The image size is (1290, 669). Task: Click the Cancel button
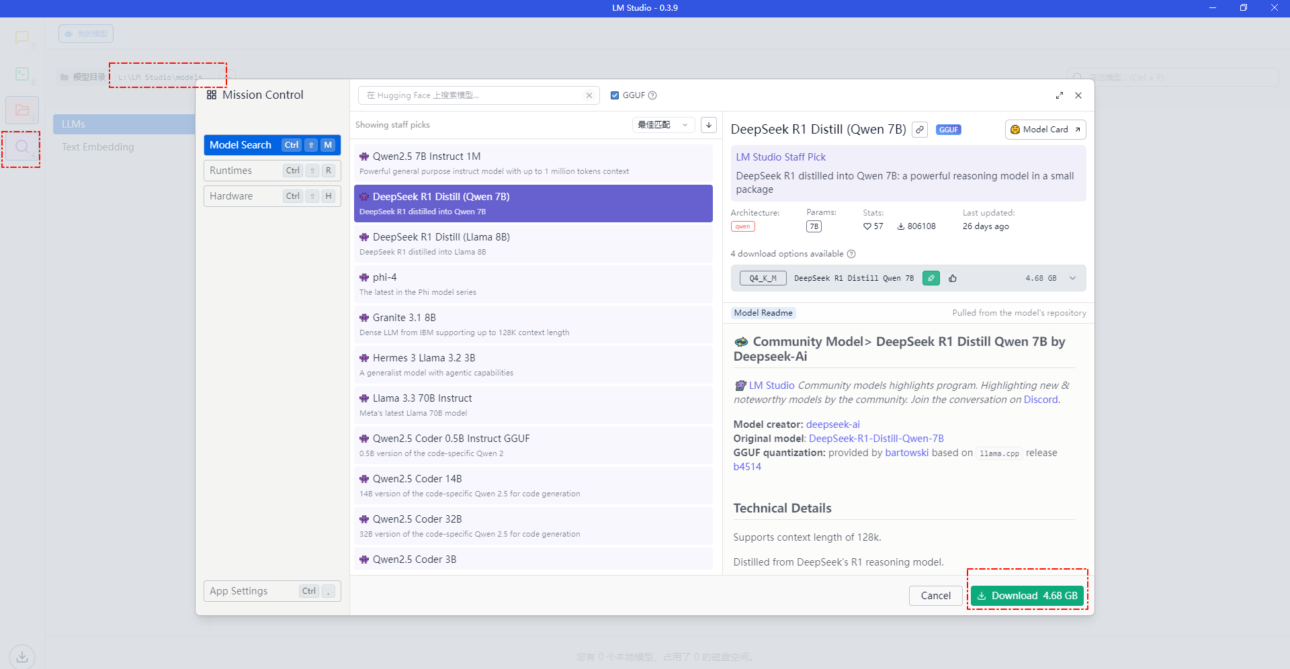point(936,596)
